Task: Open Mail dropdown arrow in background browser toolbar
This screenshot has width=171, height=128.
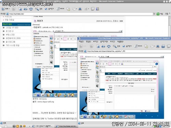Action: (77, 9)
